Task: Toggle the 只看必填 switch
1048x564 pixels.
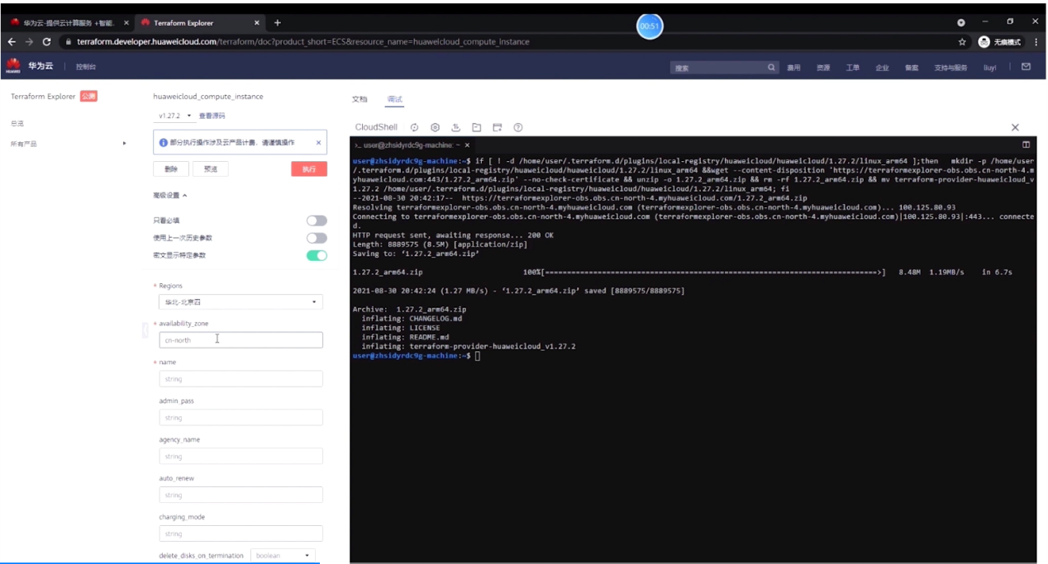Action: click(317, 220)
